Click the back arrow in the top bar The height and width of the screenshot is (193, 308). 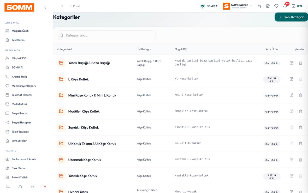pos(62,6)
